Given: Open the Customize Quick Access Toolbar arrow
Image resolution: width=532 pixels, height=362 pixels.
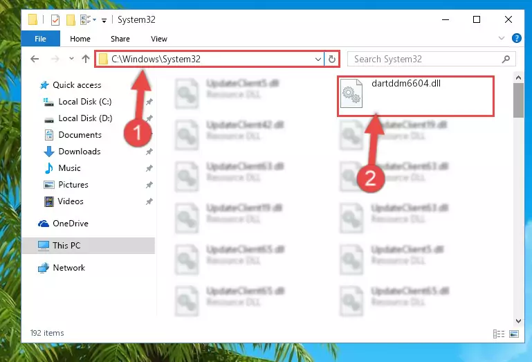Looking at the screenshot, I should pyautogui.click(x=104, y=21).
